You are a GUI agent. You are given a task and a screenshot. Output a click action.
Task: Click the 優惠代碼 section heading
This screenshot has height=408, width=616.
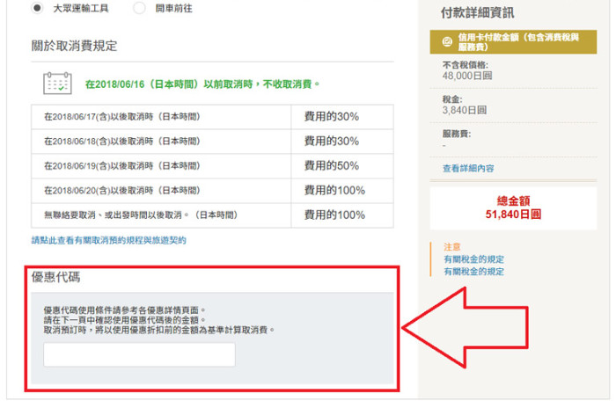tap(55, 277)
